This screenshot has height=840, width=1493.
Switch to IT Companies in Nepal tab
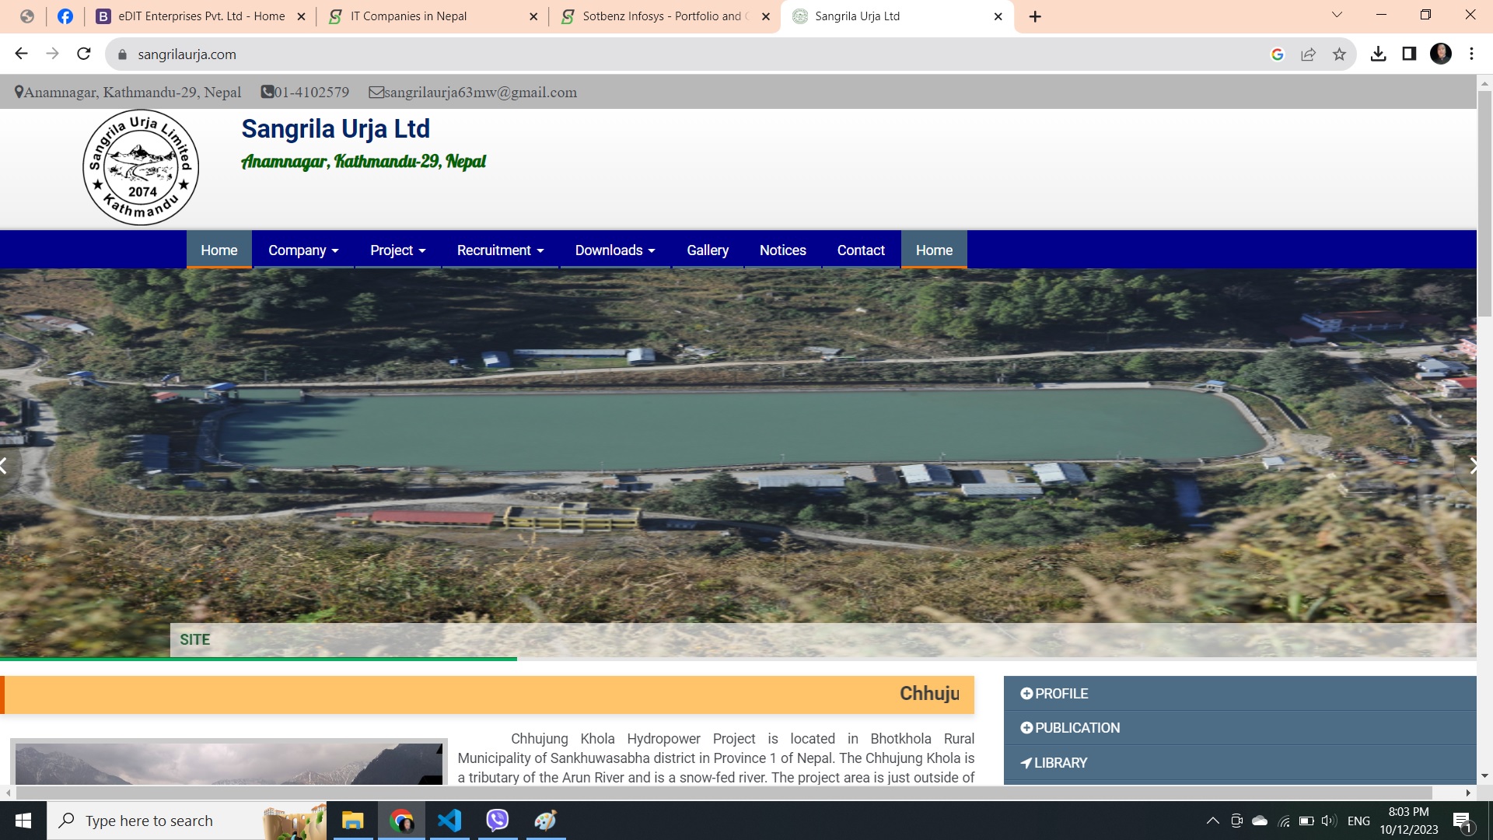pyautogui.click(x=408, y=16)
